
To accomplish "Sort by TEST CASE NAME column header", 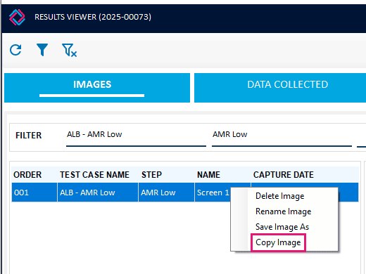I will 94,175.
